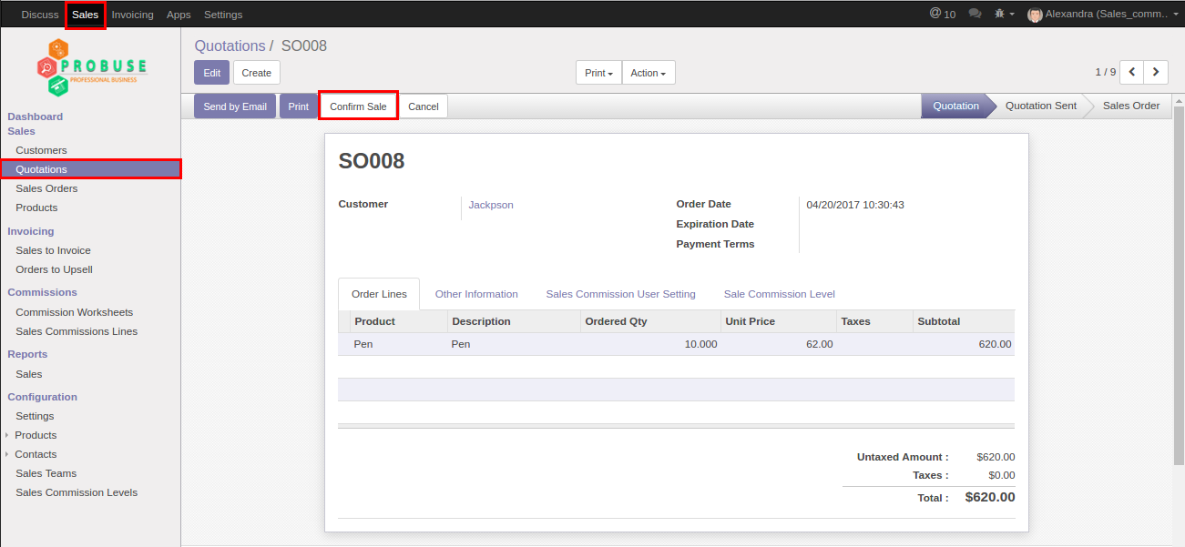Click the Send by Email button
Image resolution: width=1185 pixels, height=547 pixels.
point(235,106)
